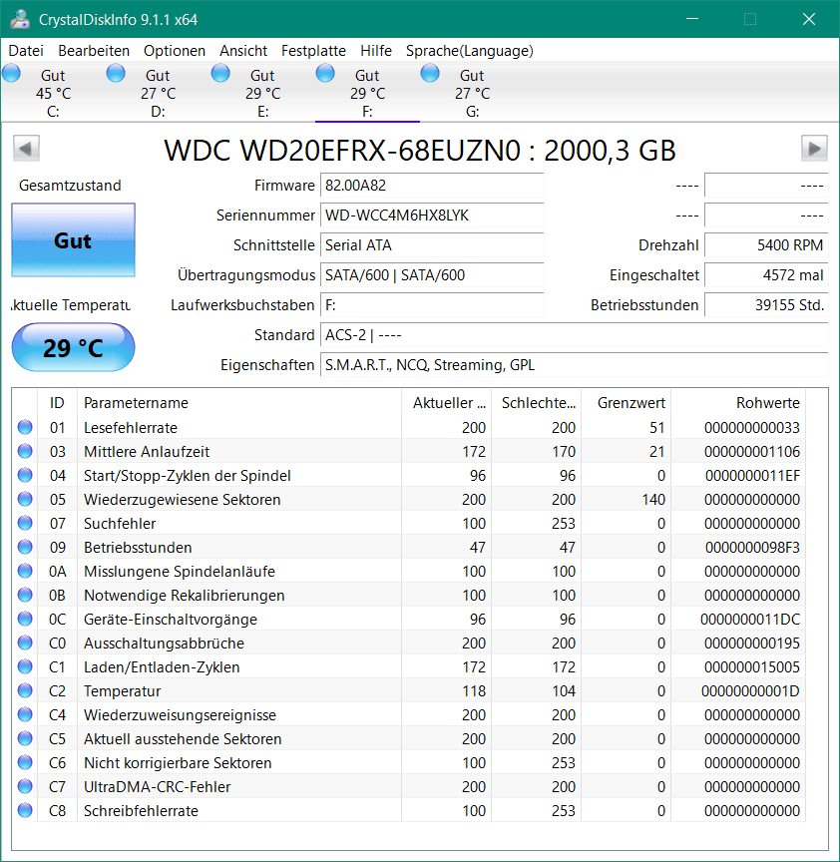The height and width of the screenshot is (862, 840).
Task: Click raw value 00000000001D in Temperatur row
Action: tap(750, 691)
